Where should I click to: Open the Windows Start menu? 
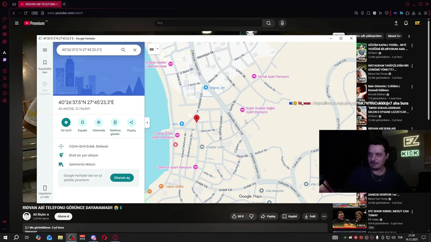coord(5,238)
